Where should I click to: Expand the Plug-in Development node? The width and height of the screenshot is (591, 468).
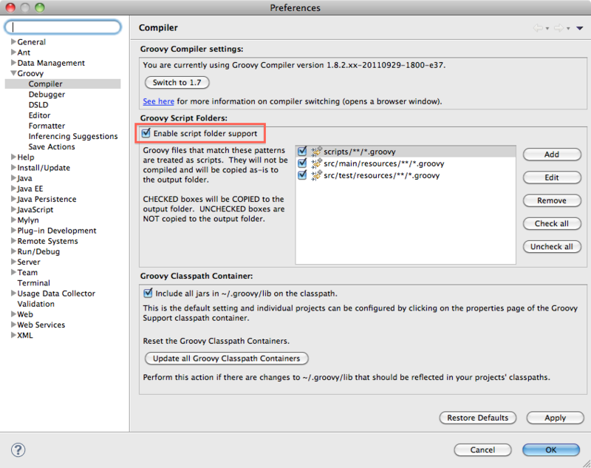tap(13, 231)
